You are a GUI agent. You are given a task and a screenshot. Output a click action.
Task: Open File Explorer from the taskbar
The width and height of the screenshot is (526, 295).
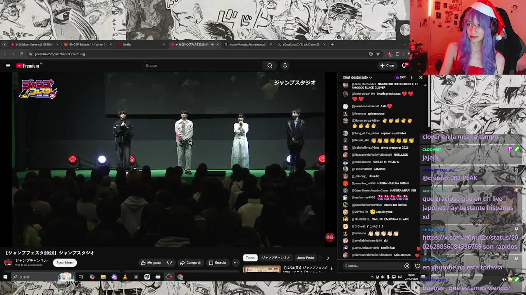coord(103,277)
